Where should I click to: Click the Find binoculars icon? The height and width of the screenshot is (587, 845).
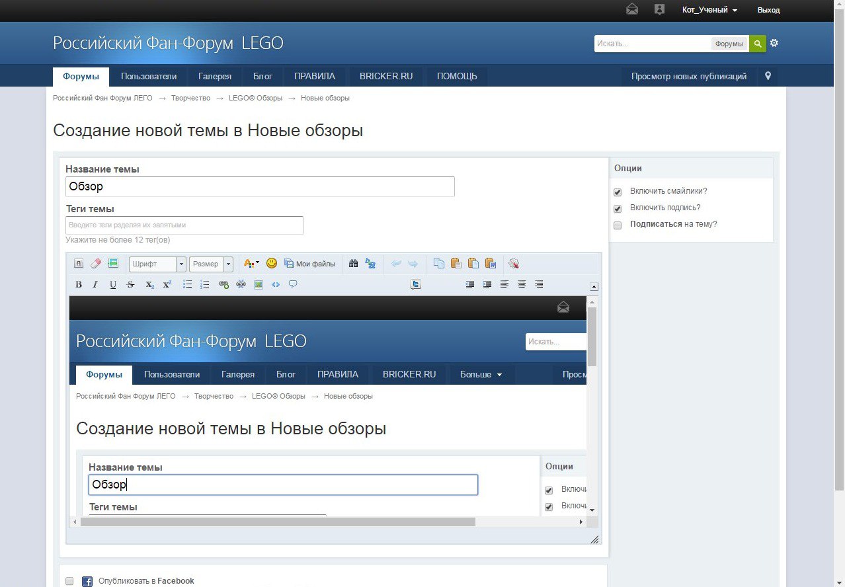353,263
